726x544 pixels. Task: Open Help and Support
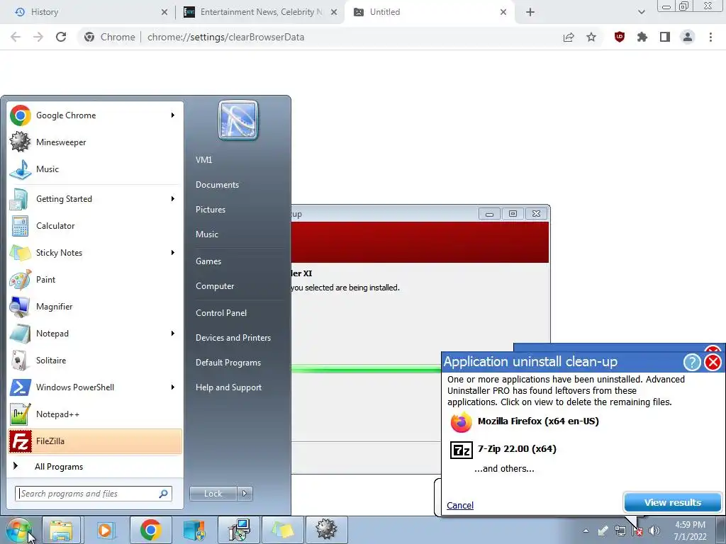(228, 387)
